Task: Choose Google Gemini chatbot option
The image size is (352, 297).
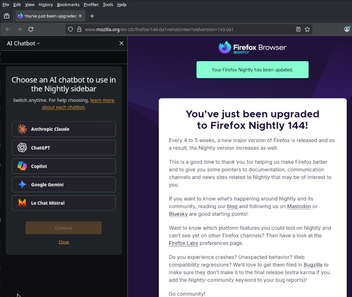Action: [64, 185]
